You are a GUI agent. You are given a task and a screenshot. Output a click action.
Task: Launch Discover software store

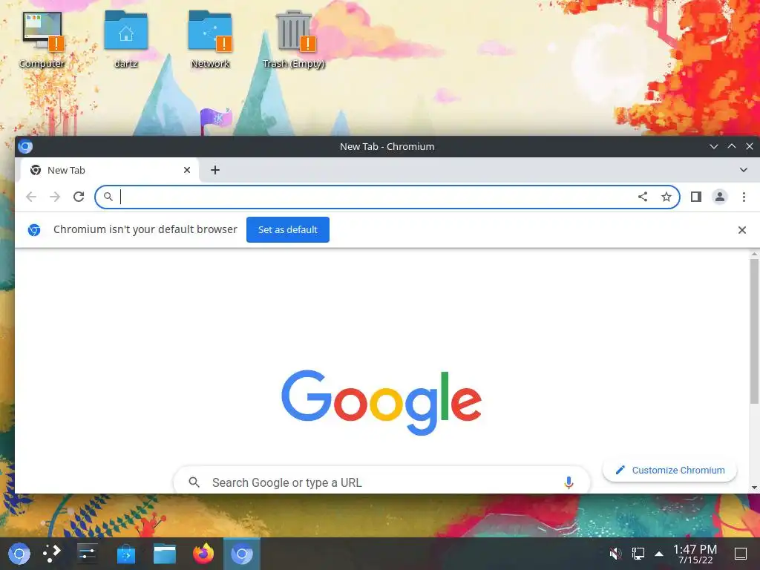coord(126,554)
